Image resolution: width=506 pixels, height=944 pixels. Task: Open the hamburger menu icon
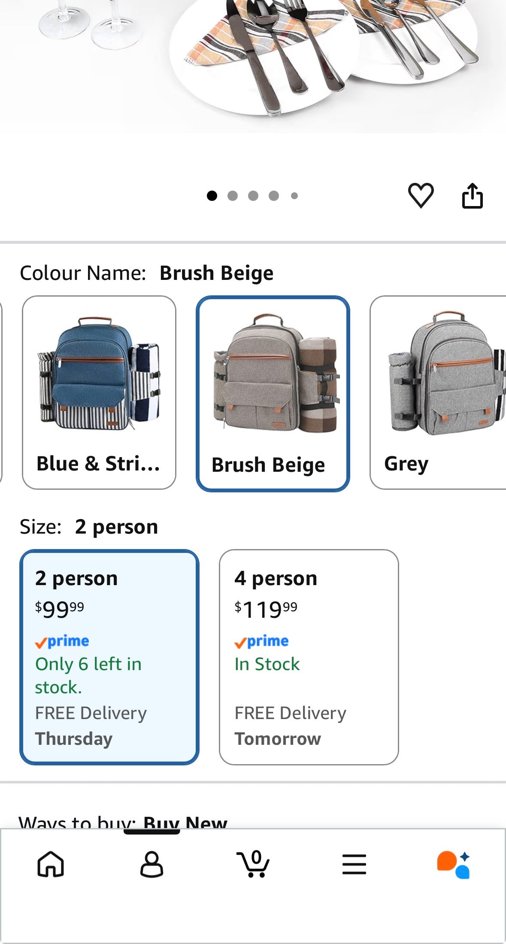click(354, 864)
